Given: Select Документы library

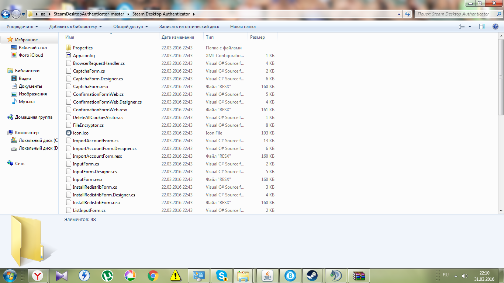Looking at the screenshot, I should click(x=30, y=86).
